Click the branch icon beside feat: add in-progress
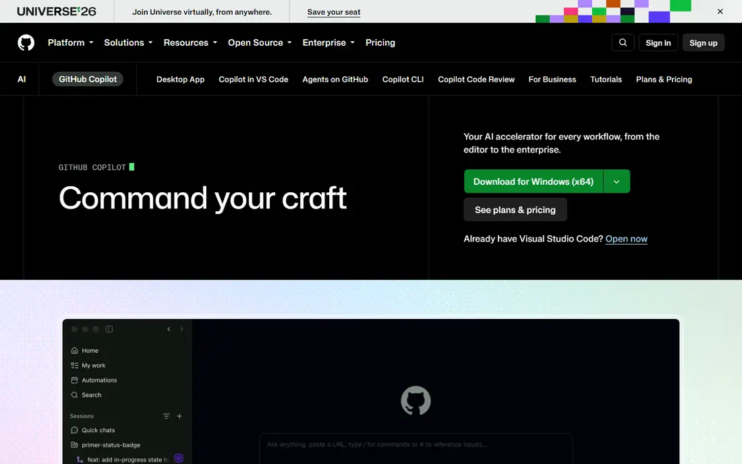742x464 pixels. point(80,459)
